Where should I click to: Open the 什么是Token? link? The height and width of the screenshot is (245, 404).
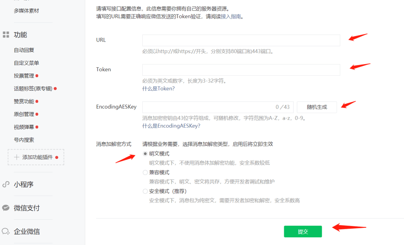tap(159, 88)
